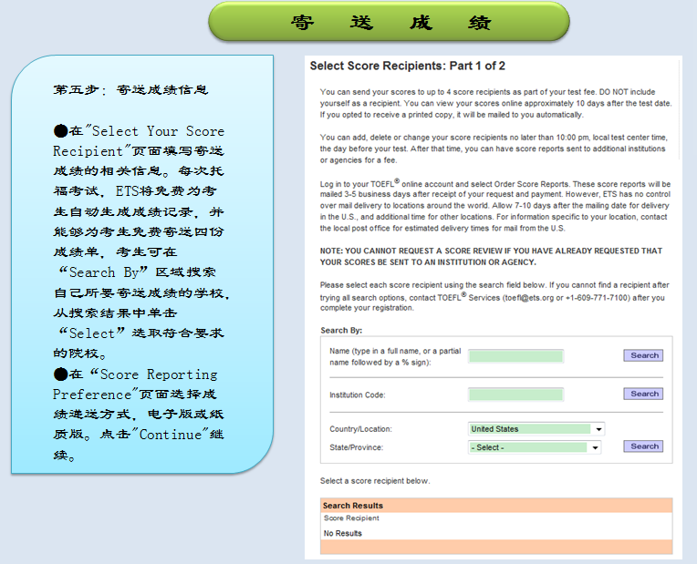Open the Country/Location dropdown showing United States
Viewport: 697px width, 564px height.
(536, 429)
